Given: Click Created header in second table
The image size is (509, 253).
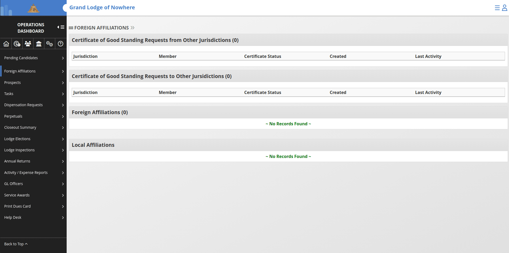Looking at the screenshot, I should click(x=338, y=92).
